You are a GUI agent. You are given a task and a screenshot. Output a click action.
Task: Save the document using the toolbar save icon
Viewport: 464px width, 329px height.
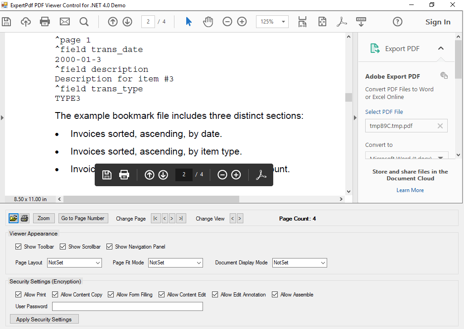[x=6, y=22]
